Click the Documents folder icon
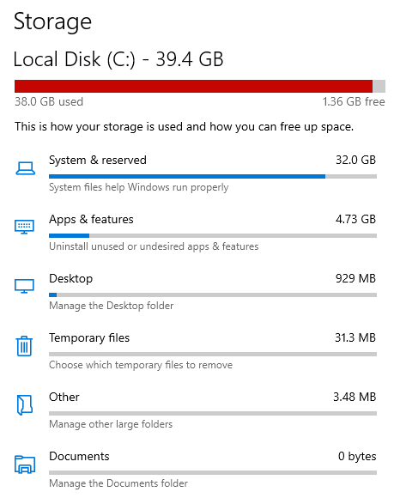 (x=25, y=465)
